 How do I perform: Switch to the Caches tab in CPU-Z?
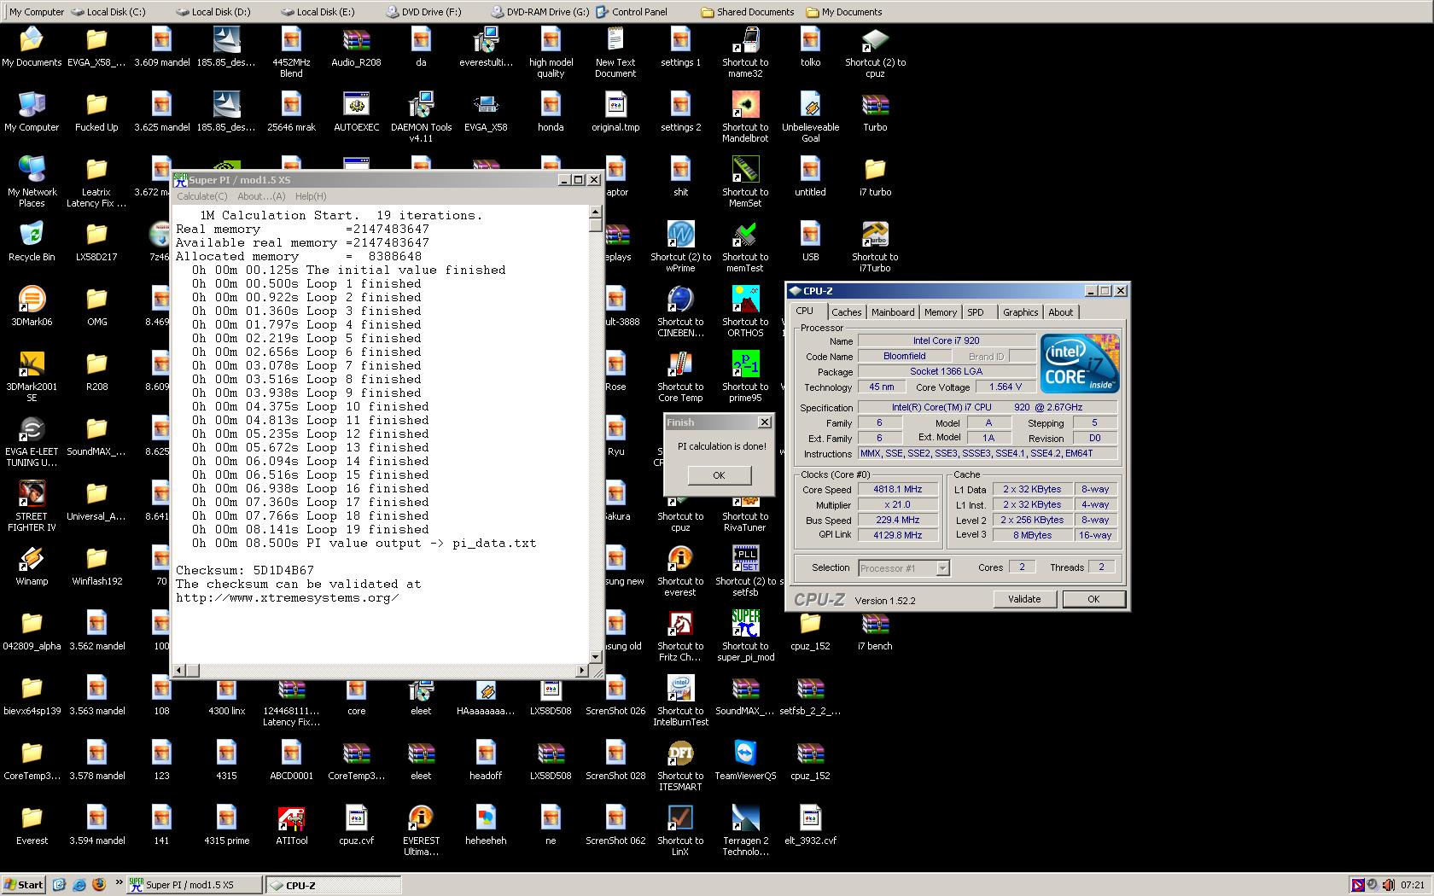[x=846, y=312]
